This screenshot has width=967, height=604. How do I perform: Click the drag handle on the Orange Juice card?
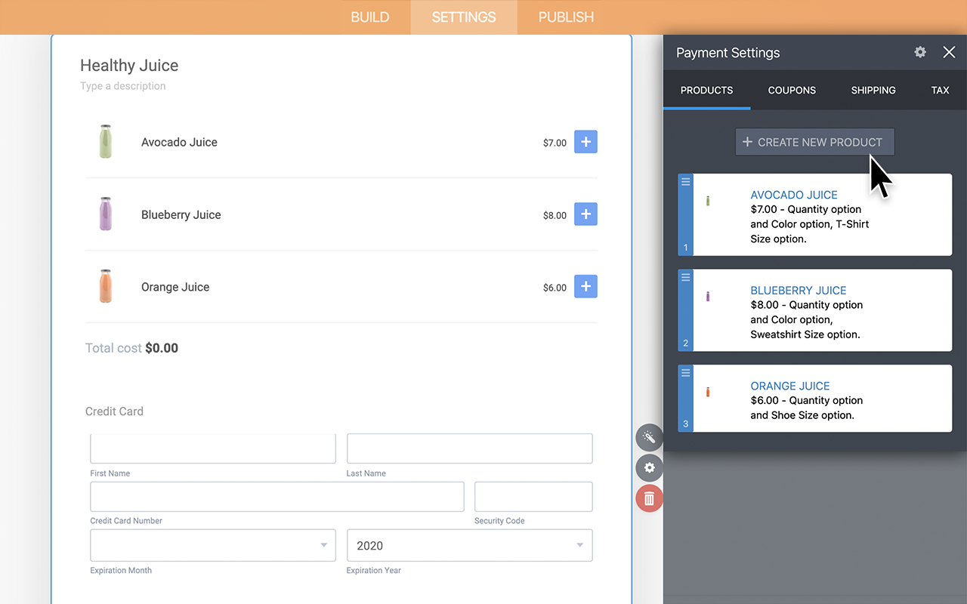pyautogui.click(x=686, y=373)
